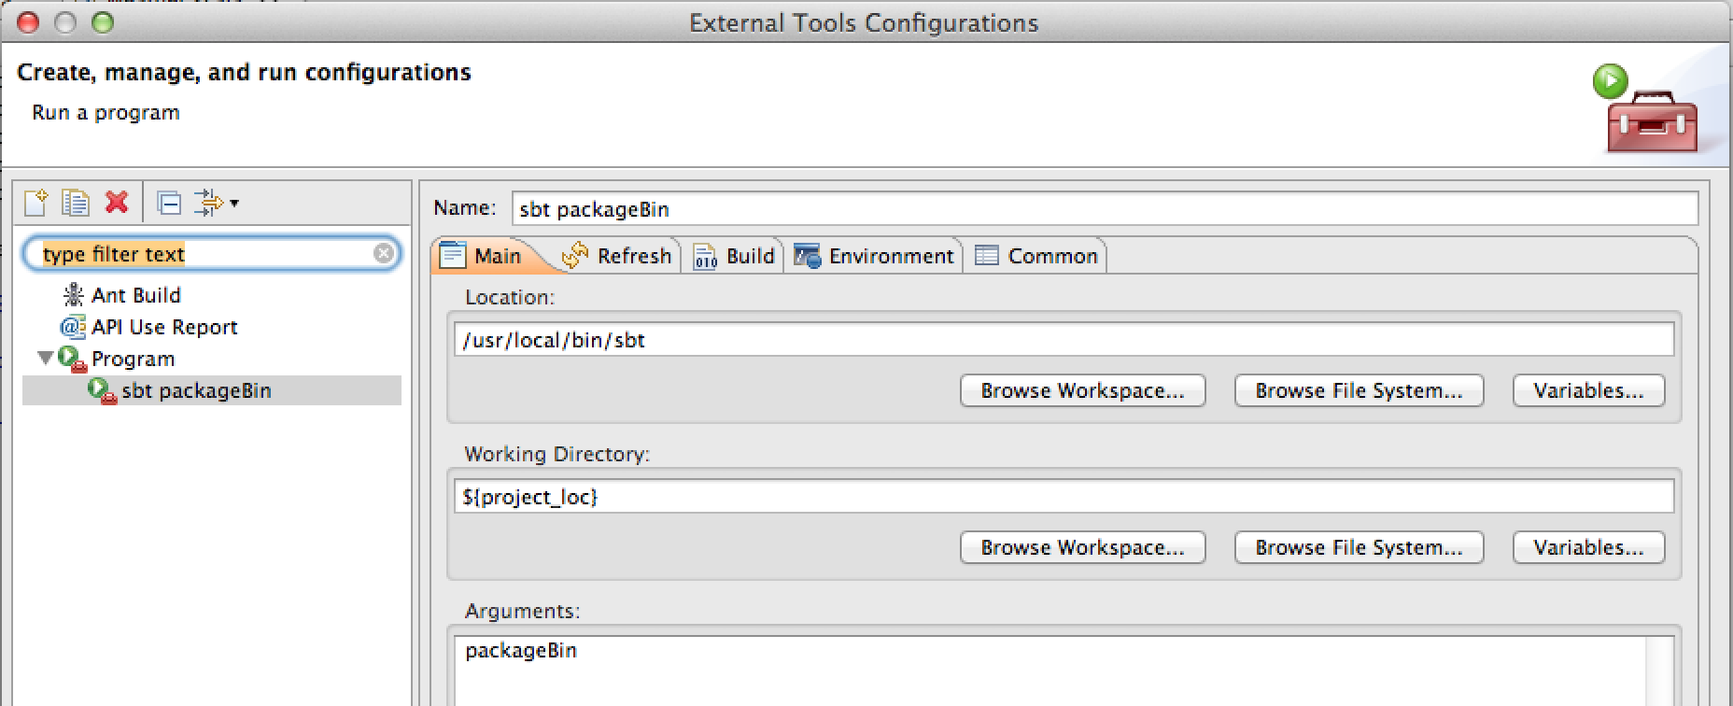Clear the filter text field
This screenshot has width=1733, height=706.
click(x=384, y=253)
